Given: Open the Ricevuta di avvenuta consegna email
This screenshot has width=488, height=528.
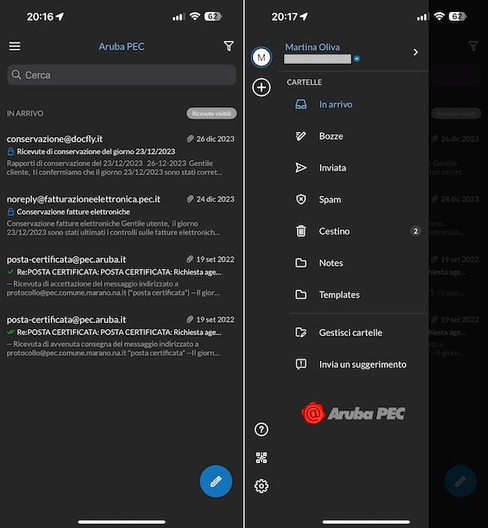Looking at the screenshot, I should 122,336.
